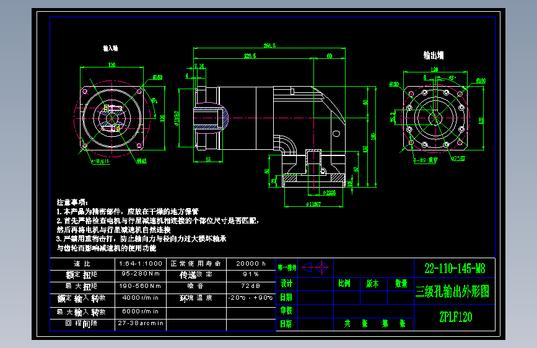Viewport: 537px width, 348px height.
Task: Select the 'Φ25H7' bore dimension
Action: 458,159
